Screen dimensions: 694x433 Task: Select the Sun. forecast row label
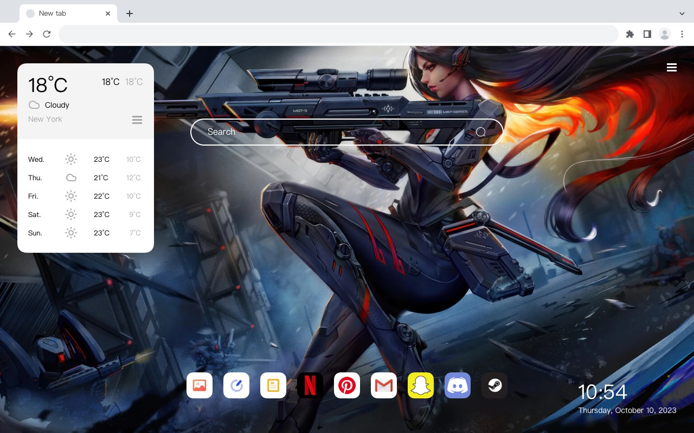[35, 233]
